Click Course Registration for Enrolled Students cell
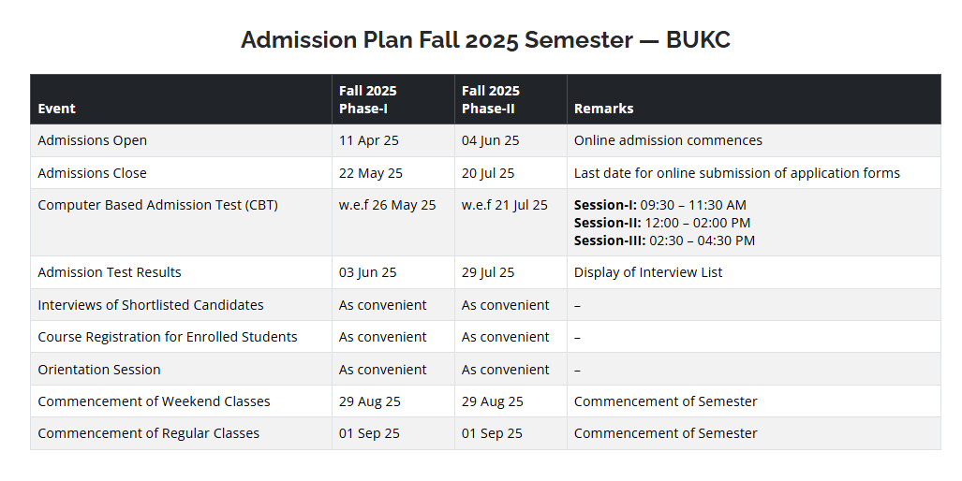962x481 pixels. pos(168,337)
